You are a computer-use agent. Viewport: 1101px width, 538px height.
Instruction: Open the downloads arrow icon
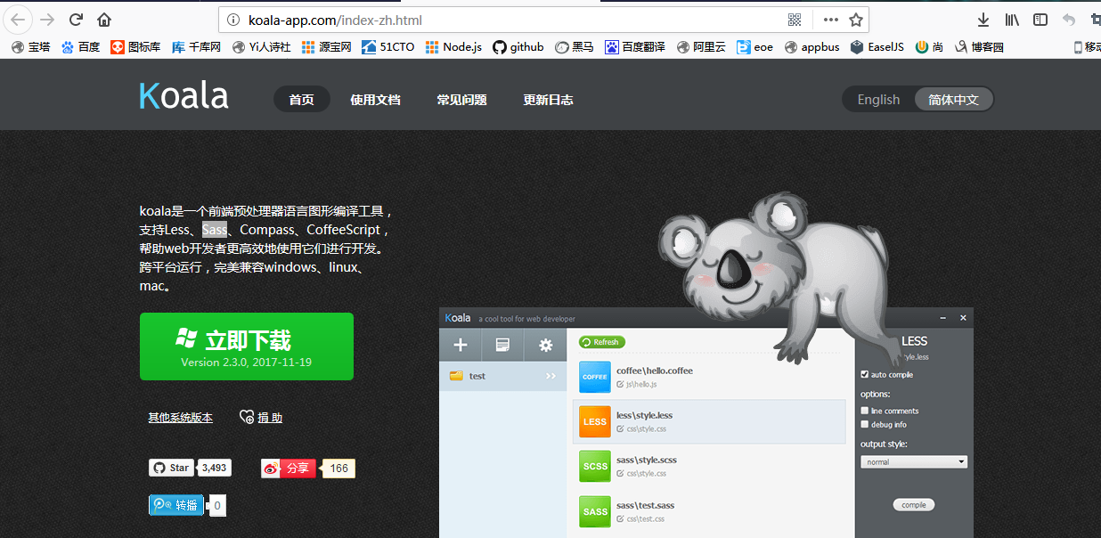pyautogui.click(x=983, y=20)
